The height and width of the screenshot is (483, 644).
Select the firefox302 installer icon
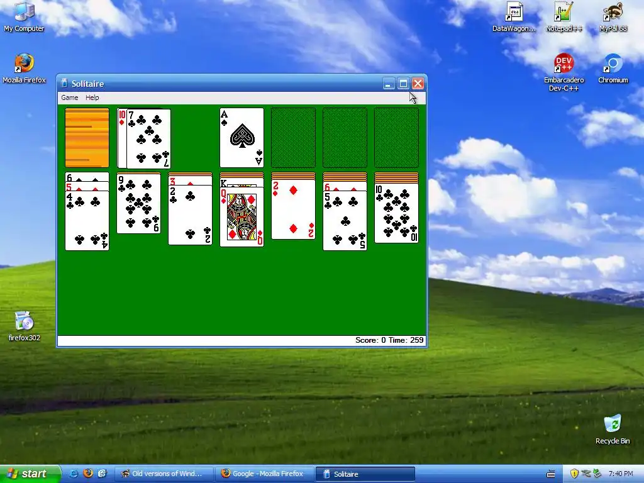pos(25,326)
